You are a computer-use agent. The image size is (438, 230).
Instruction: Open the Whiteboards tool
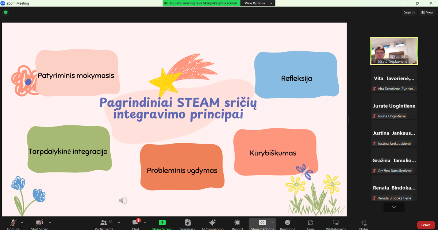coord(335,223)
